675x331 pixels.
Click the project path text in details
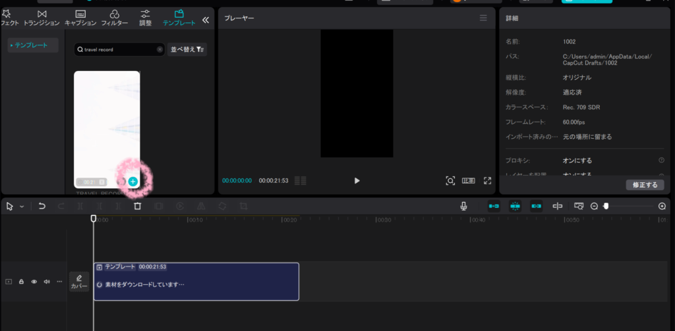point(607,59)
